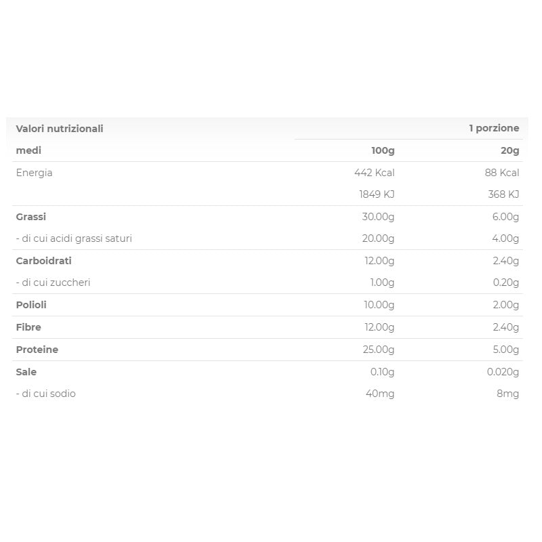
Task: Select the 'di cui zuccheri' row label
Action: [53, 283]
